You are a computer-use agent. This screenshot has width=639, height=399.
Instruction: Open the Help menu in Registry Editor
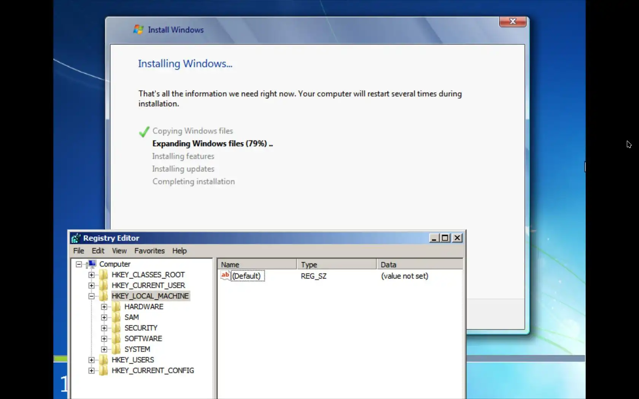[x=179, y=251]
